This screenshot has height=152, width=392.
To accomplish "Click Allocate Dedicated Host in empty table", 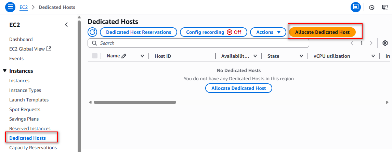I will point(239,88).
